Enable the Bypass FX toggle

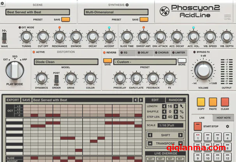(195, 52)
